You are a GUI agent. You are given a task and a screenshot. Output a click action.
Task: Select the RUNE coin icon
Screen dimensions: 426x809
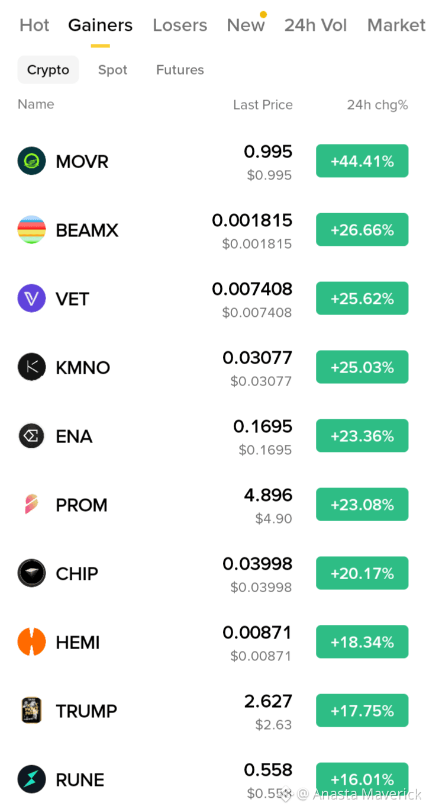(x=31, y=779)
